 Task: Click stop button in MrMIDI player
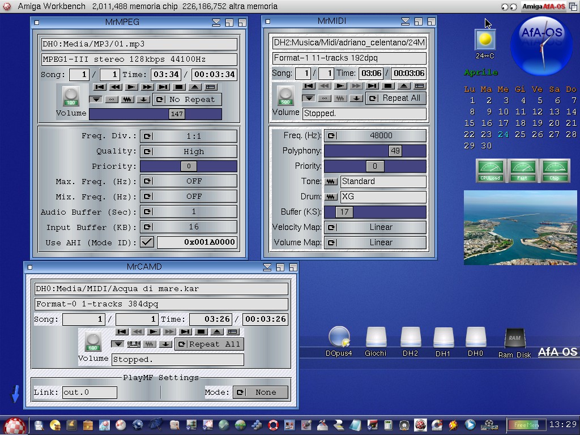tap(388, 86)
